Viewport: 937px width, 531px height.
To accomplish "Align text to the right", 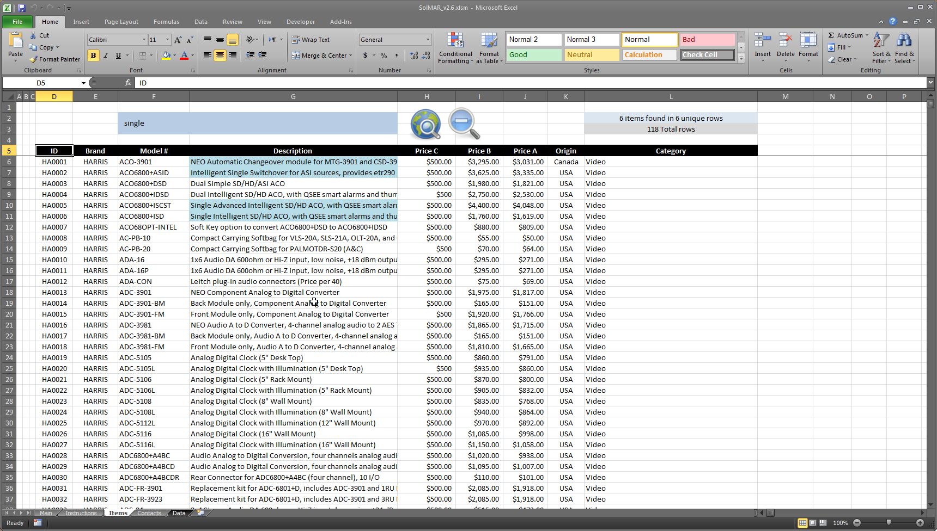I will pyautogui.click(x=233, y=55).
